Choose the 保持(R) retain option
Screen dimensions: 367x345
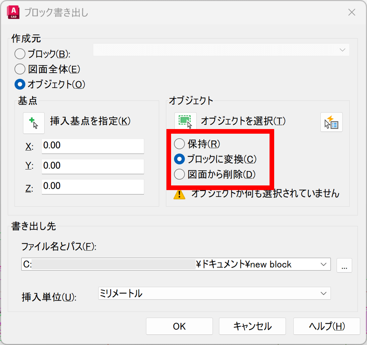click(x=179, y=144)
